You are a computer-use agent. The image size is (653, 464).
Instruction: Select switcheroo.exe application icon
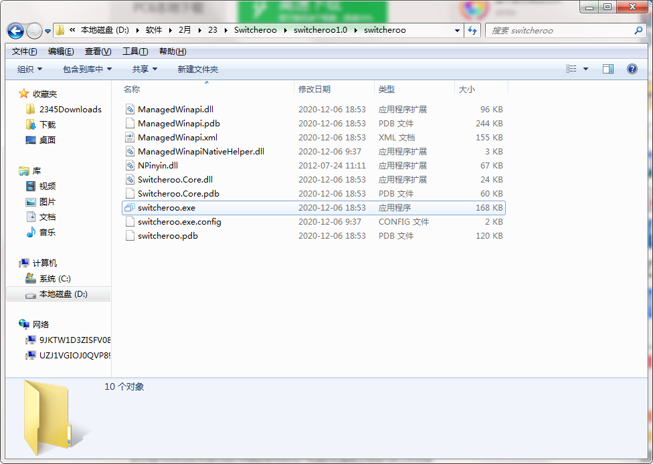pos(130,208)
